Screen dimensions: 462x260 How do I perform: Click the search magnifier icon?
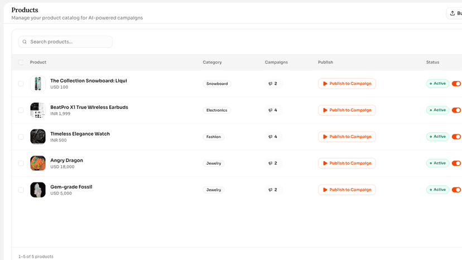click(25, 42)
